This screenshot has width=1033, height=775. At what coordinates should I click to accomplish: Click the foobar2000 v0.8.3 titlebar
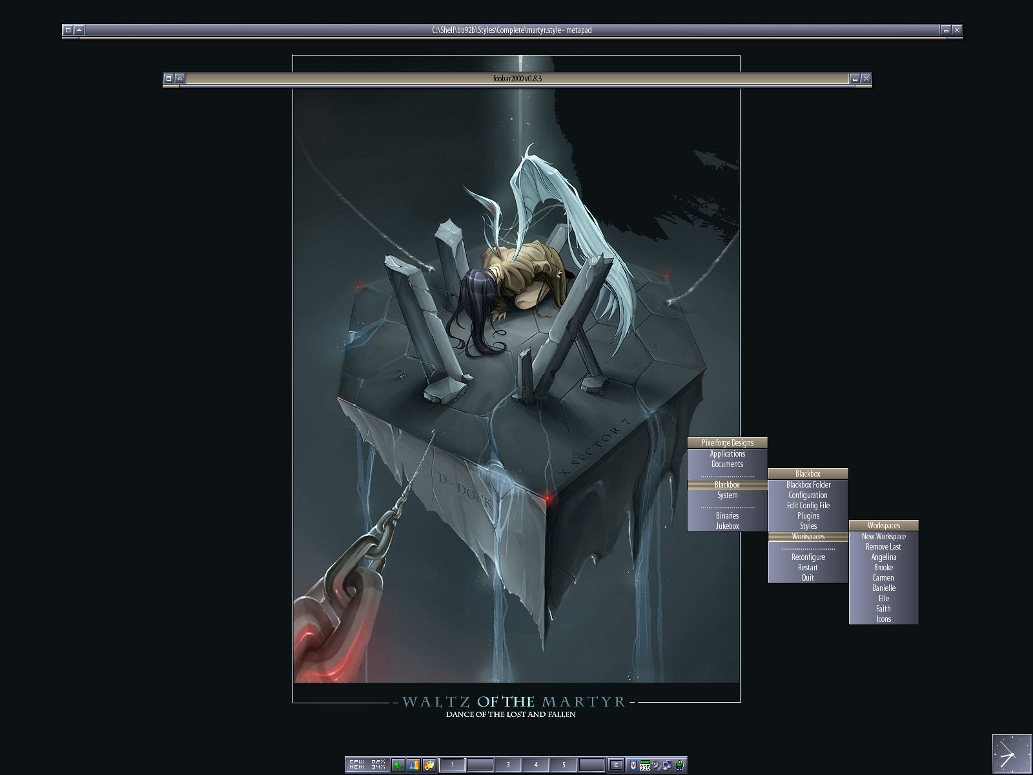517,78
